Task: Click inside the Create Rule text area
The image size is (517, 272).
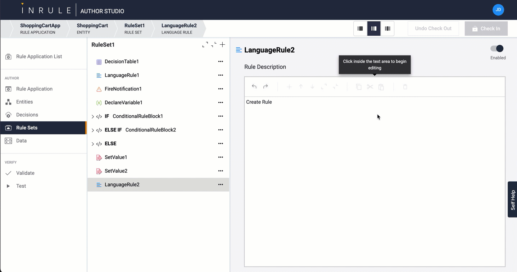Action: (x=374, y=162)
